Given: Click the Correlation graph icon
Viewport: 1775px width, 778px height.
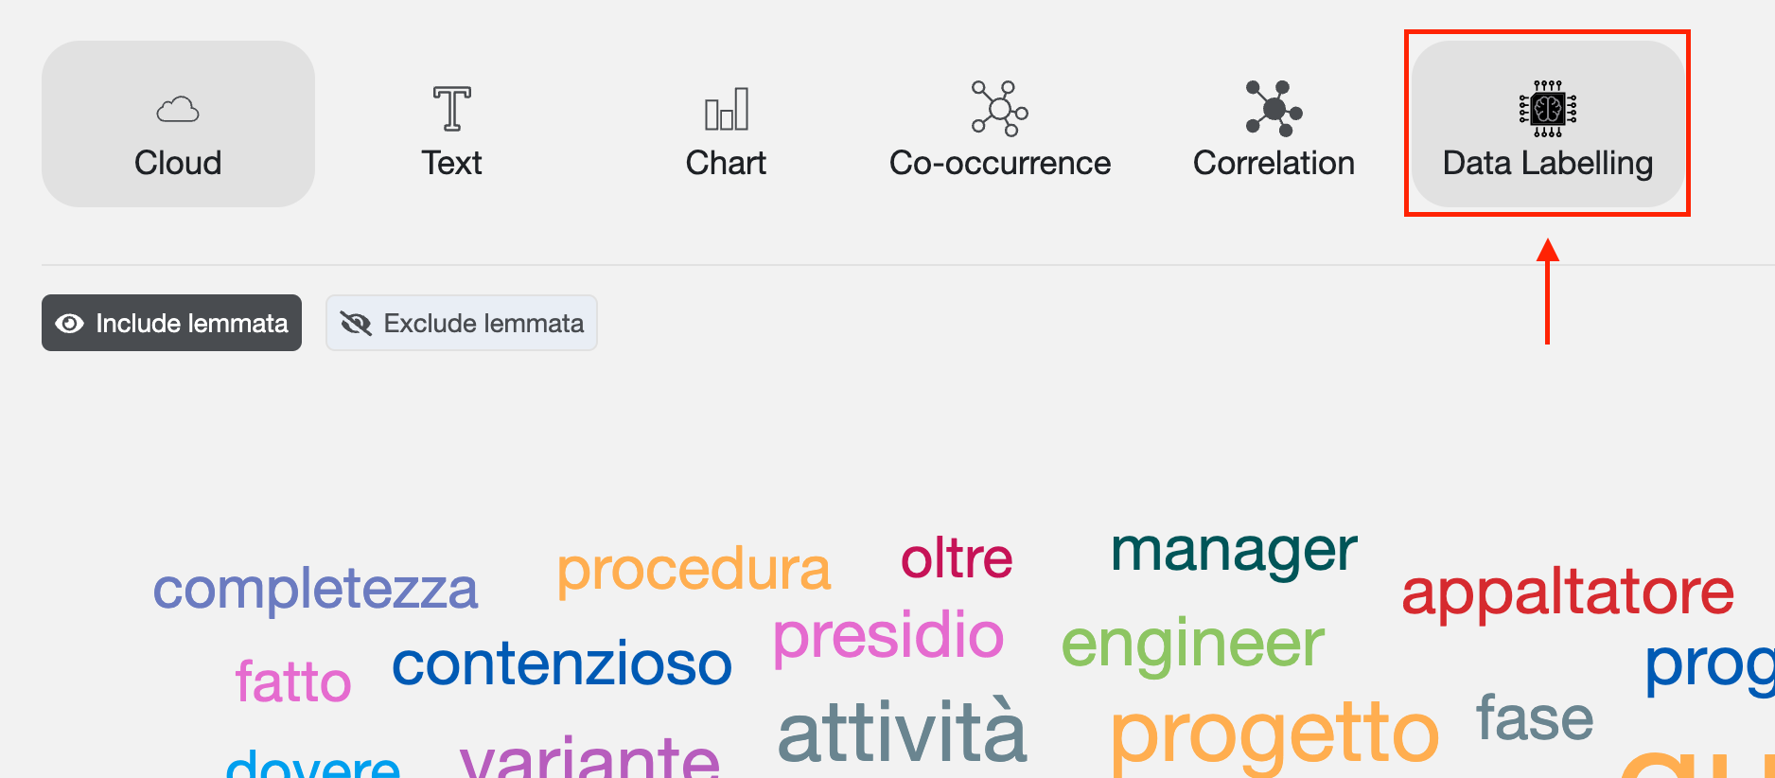Looking at the screenshot, I should [1274, 108].
